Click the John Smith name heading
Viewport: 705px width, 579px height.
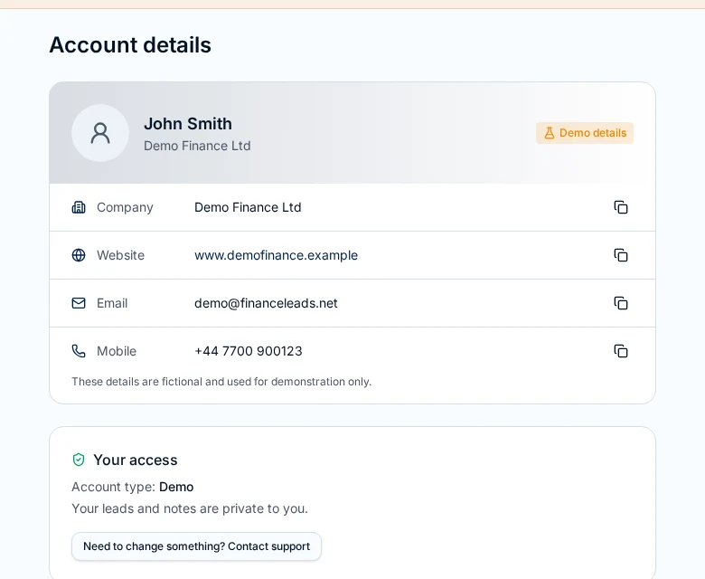(188, 124)
